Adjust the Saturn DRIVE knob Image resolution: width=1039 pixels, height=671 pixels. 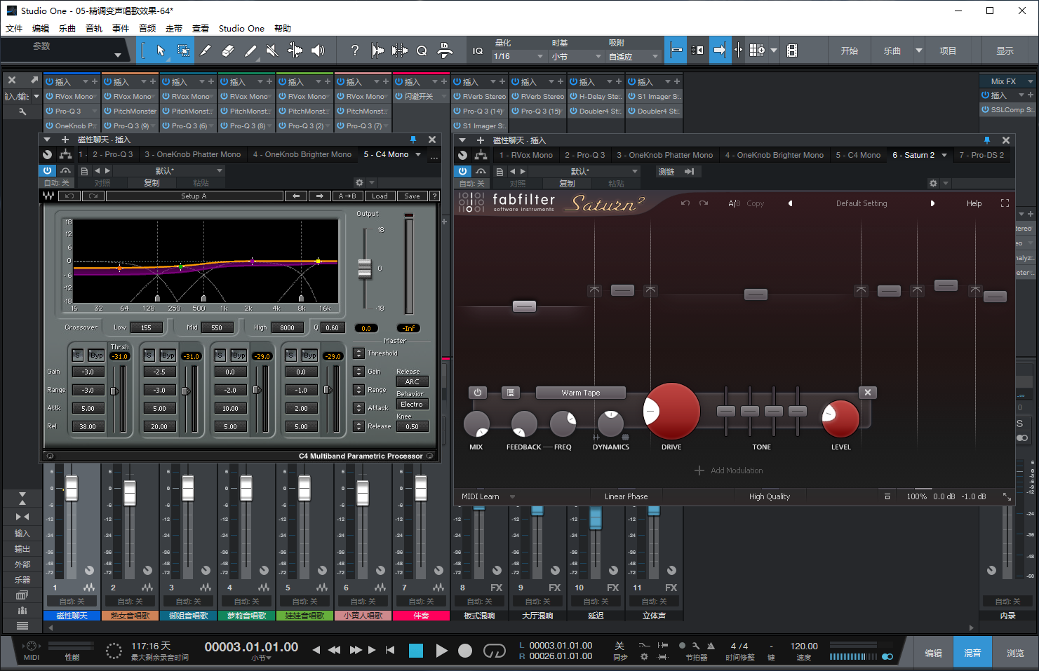click(671, 411)
